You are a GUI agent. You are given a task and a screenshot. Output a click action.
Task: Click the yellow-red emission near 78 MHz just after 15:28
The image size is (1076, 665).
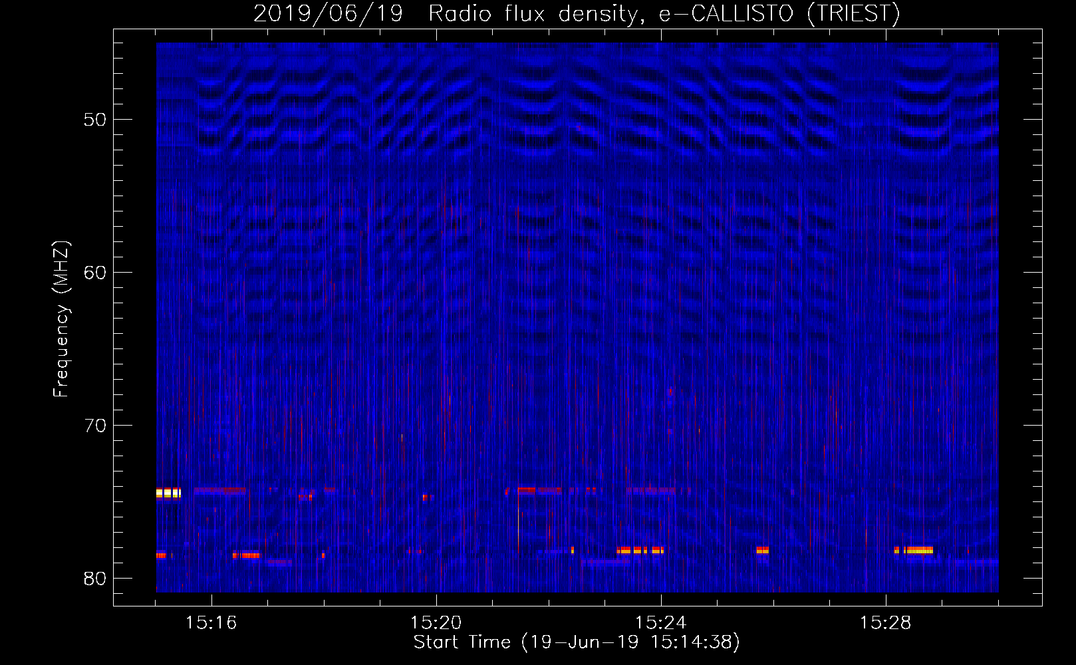(x=914, y=550)
